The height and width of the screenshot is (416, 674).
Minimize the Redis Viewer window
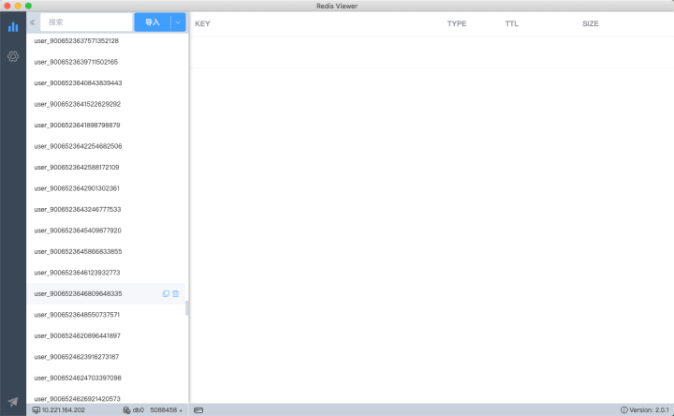click(18, 6)
